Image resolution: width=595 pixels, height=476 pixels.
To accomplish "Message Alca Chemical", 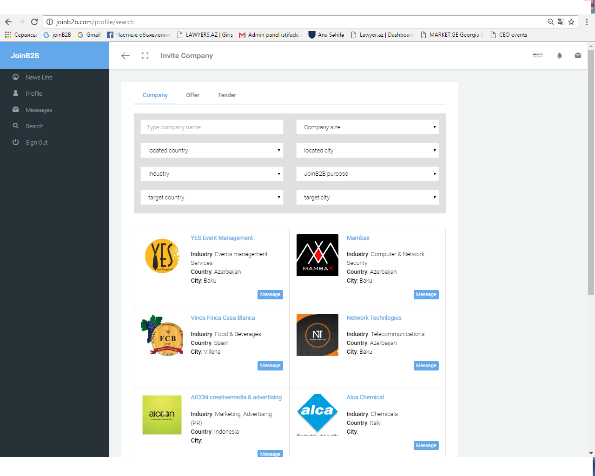I will 426,446.
